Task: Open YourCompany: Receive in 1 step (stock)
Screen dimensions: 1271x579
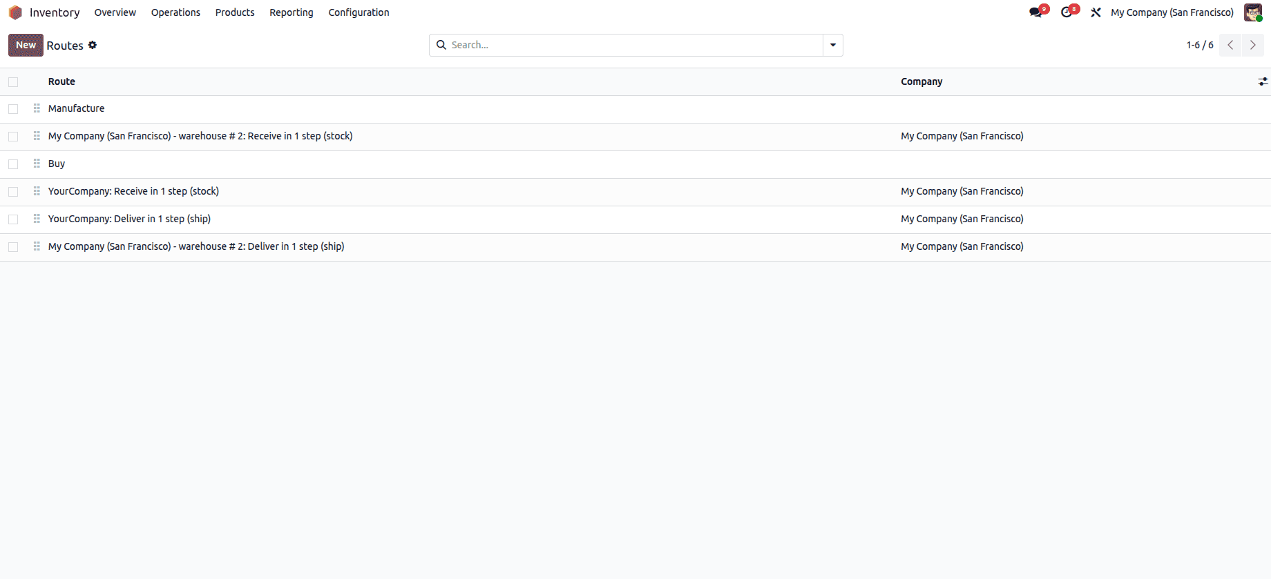Action: [x=133, y=191]
